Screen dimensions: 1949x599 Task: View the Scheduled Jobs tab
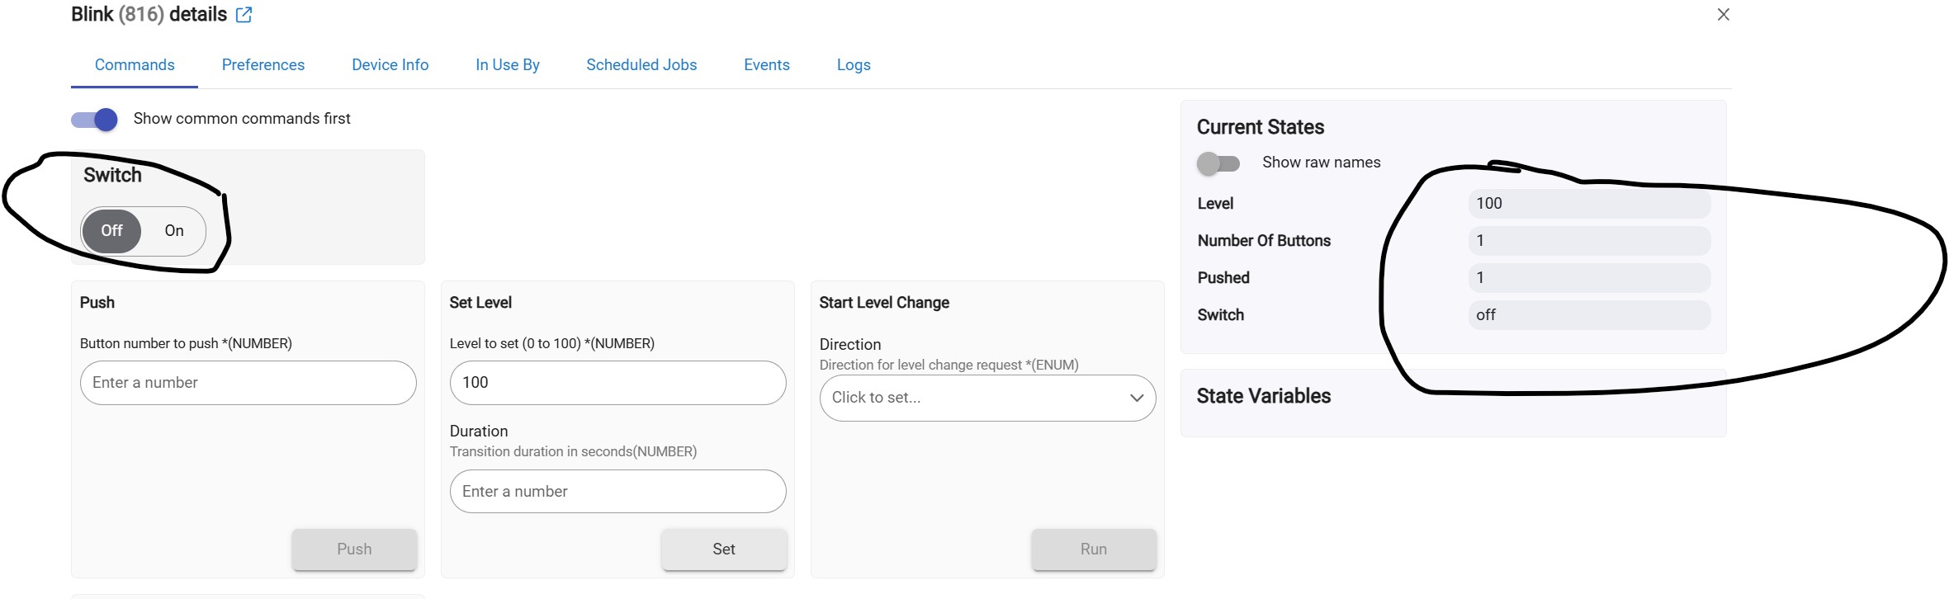(x=641, y=65)
